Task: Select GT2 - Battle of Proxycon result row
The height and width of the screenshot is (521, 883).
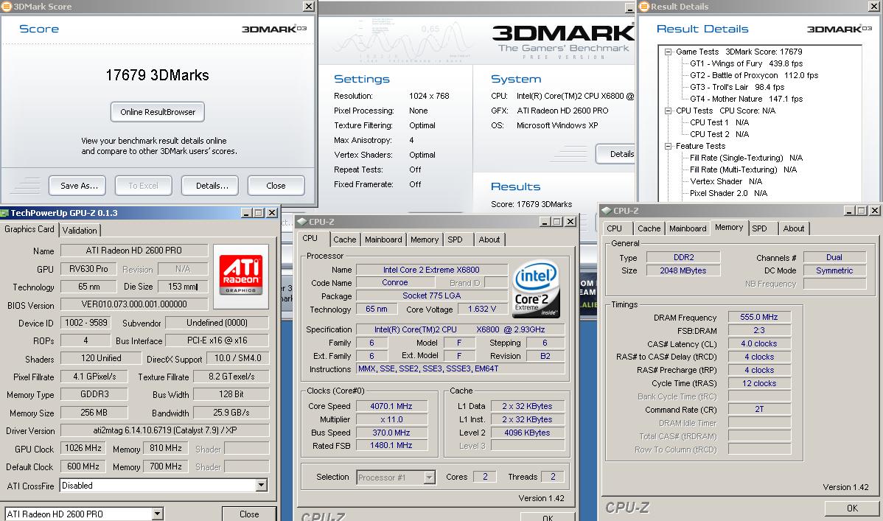Action: [x=754, y=75]
